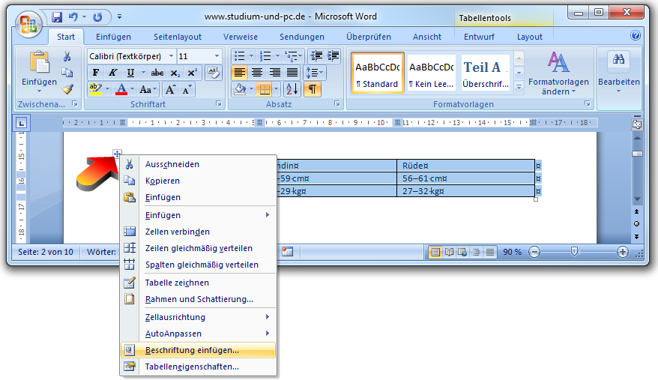Expand numbering list style dropdown
This screenshot has height=380, width=658.
point(277,56)
